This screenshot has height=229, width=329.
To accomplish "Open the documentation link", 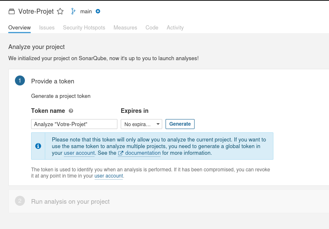I will tap(143, 153).
